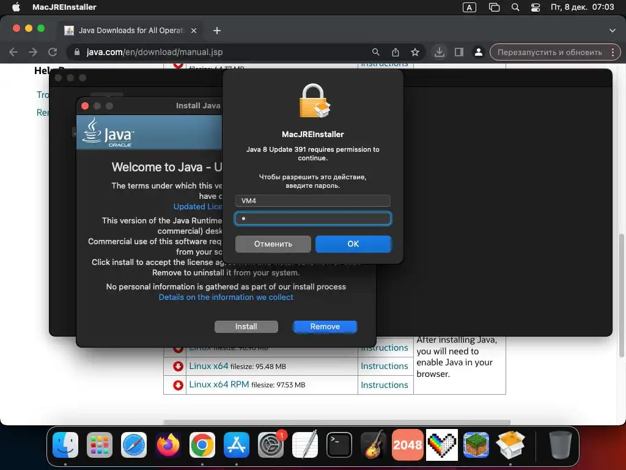Reload the page in Chrome
This screenshot has height=470, width=626.
coord(53,52)
